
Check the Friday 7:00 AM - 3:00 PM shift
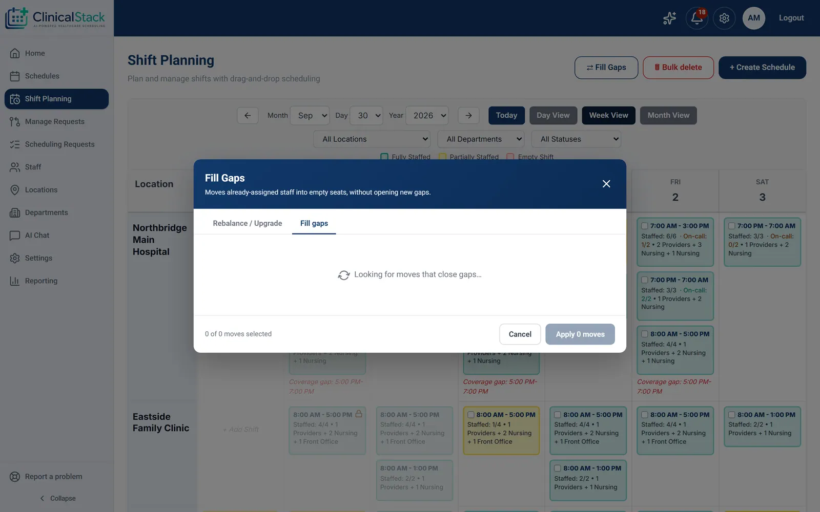645,226
